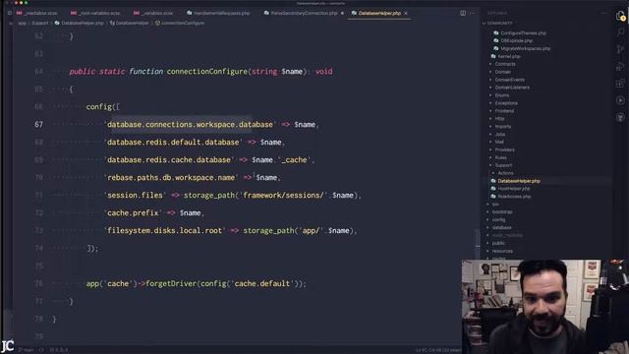Expand the Domain folder

coord(502,72)
